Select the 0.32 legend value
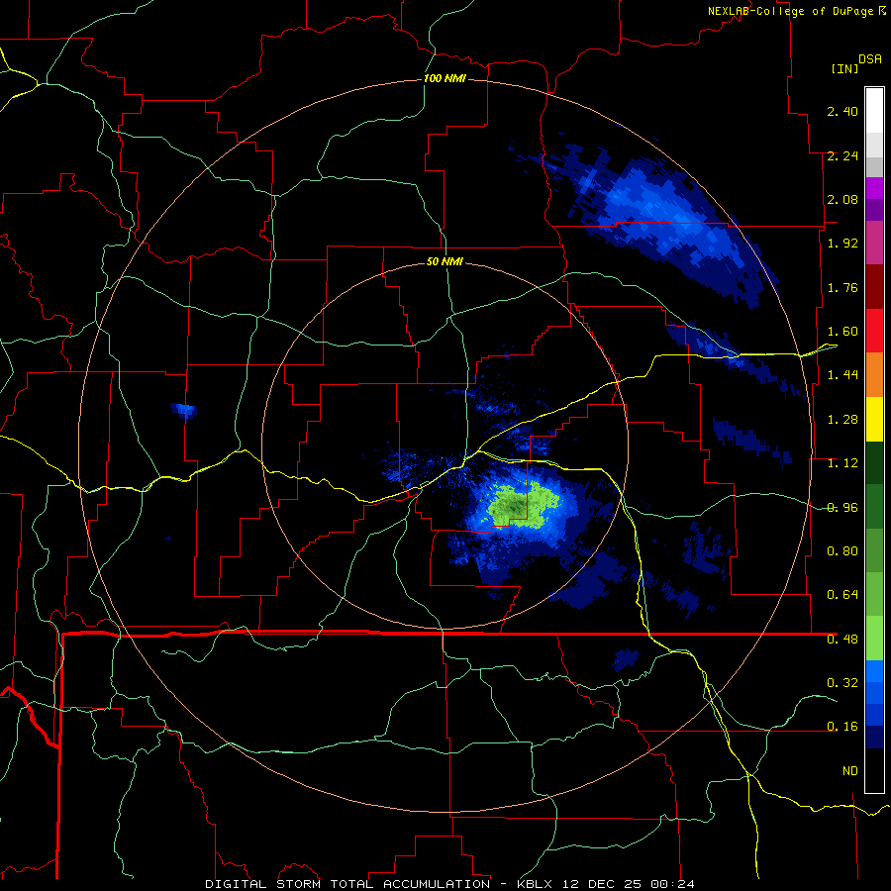This screenshot has height=891, width=891. coord(842,682)
